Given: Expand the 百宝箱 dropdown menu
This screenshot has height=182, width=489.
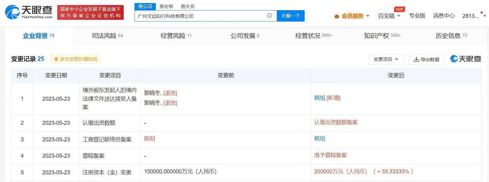Looking at the screenshot, I should click(x=399, y=16).
